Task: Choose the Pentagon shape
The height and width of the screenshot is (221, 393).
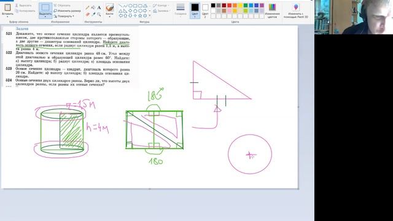Action: (135, 11)
